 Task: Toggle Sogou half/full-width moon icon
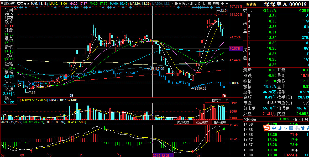[x=280, y=128]
